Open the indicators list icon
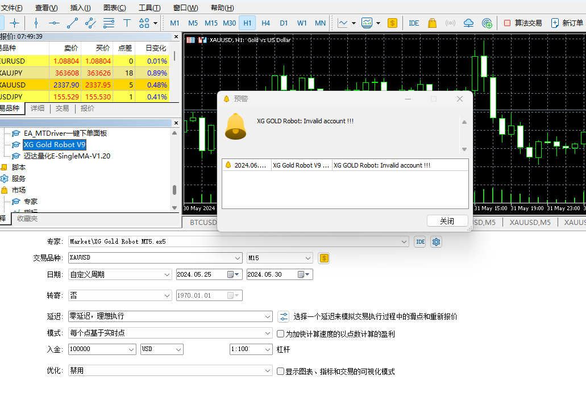Viewport: 586px width, 401px height. pyautogui.click(x=367, y=23)
